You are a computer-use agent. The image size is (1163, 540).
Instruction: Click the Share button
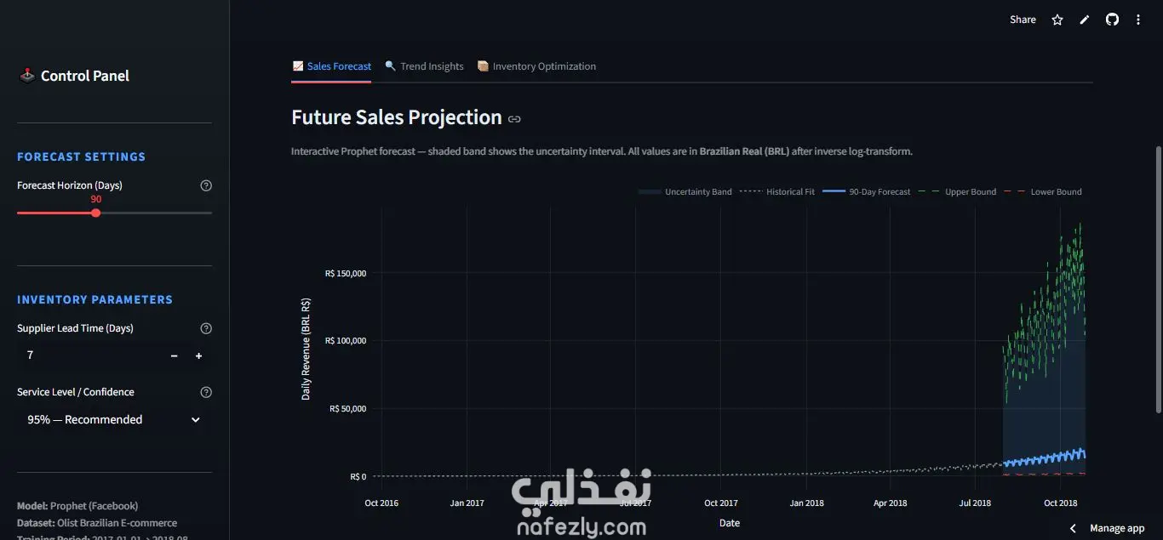1023,20
